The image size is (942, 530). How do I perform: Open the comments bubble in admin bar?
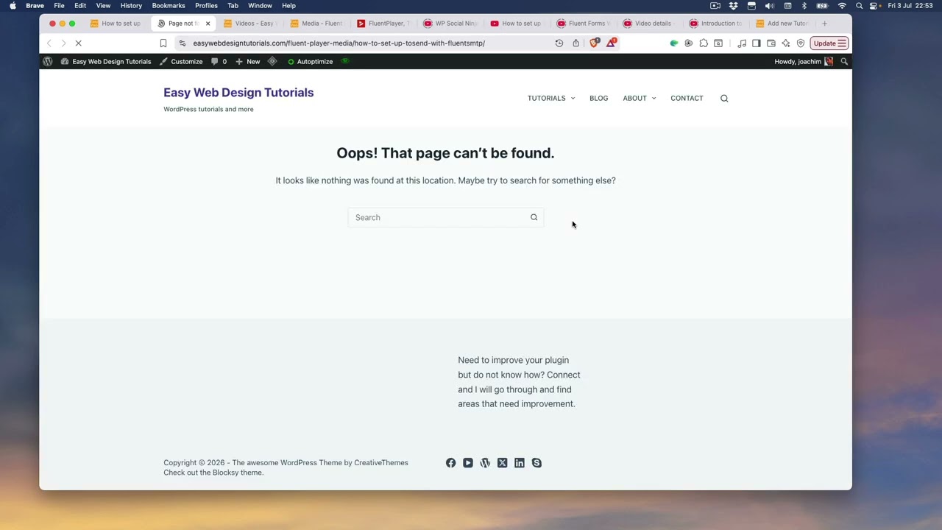click(x=219, y=62)
